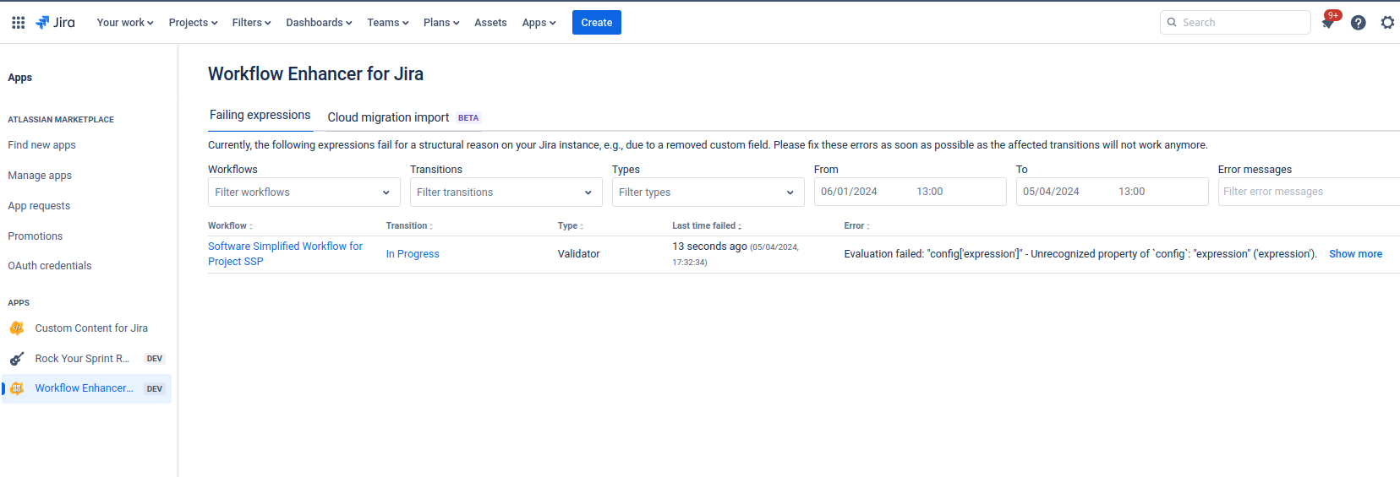Viewport: 1400px width, 477px height.
Task: Click the Jira logo
Action: point(56,23)
